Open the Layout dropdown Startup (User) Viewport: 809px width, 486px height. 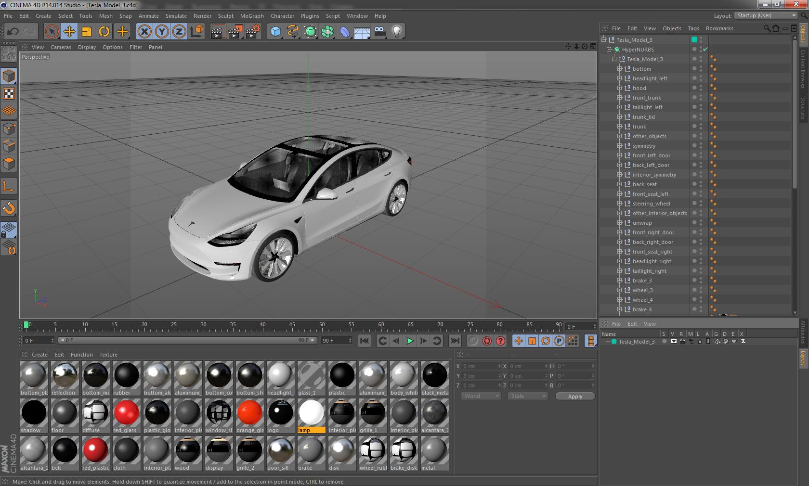(x=766, y=16)
